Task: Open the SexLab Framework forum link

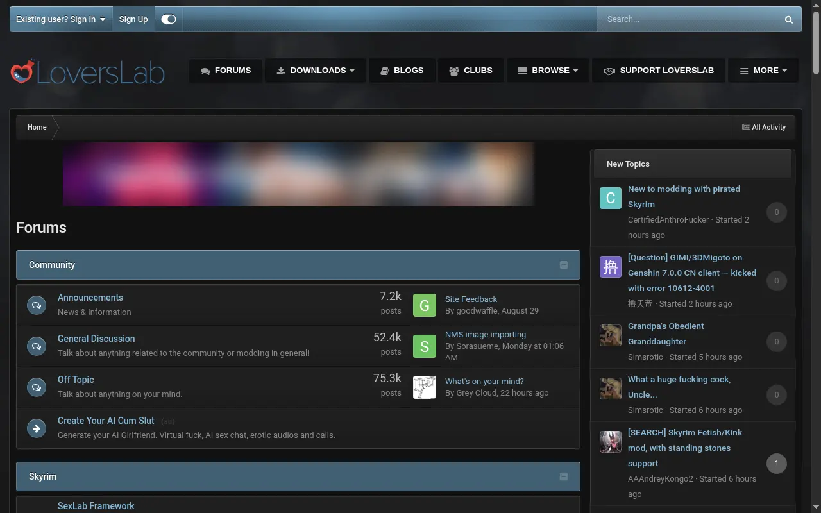Action: click(96, 506)
